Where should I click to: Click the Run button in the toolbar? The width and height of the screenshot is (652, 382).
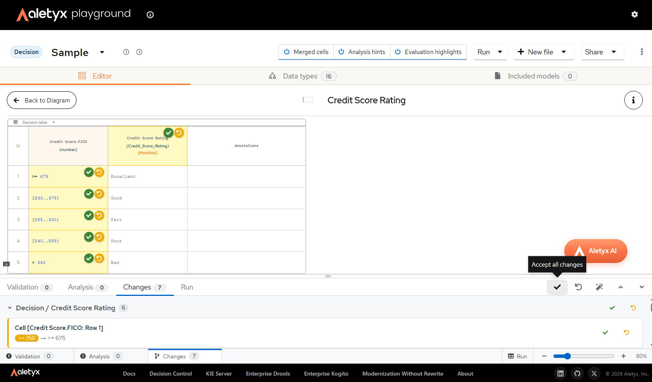[x=484, y=52]
